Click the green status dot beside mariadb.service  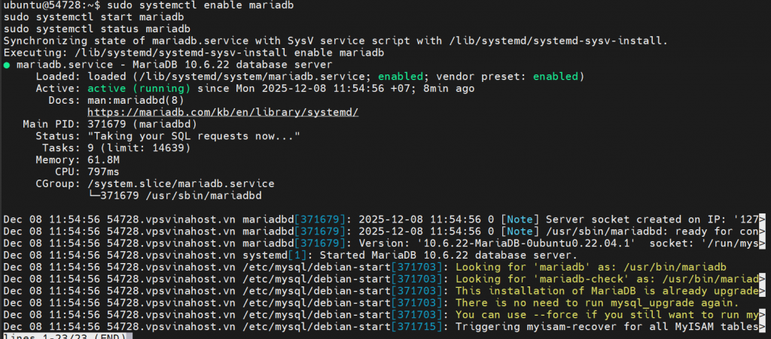[7, 65]
